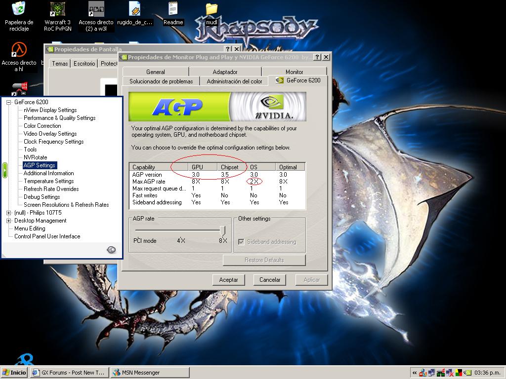Click the help button in Monitor properties title bar
The height and width of the screenshot is (379, 506).
(317, 57)
